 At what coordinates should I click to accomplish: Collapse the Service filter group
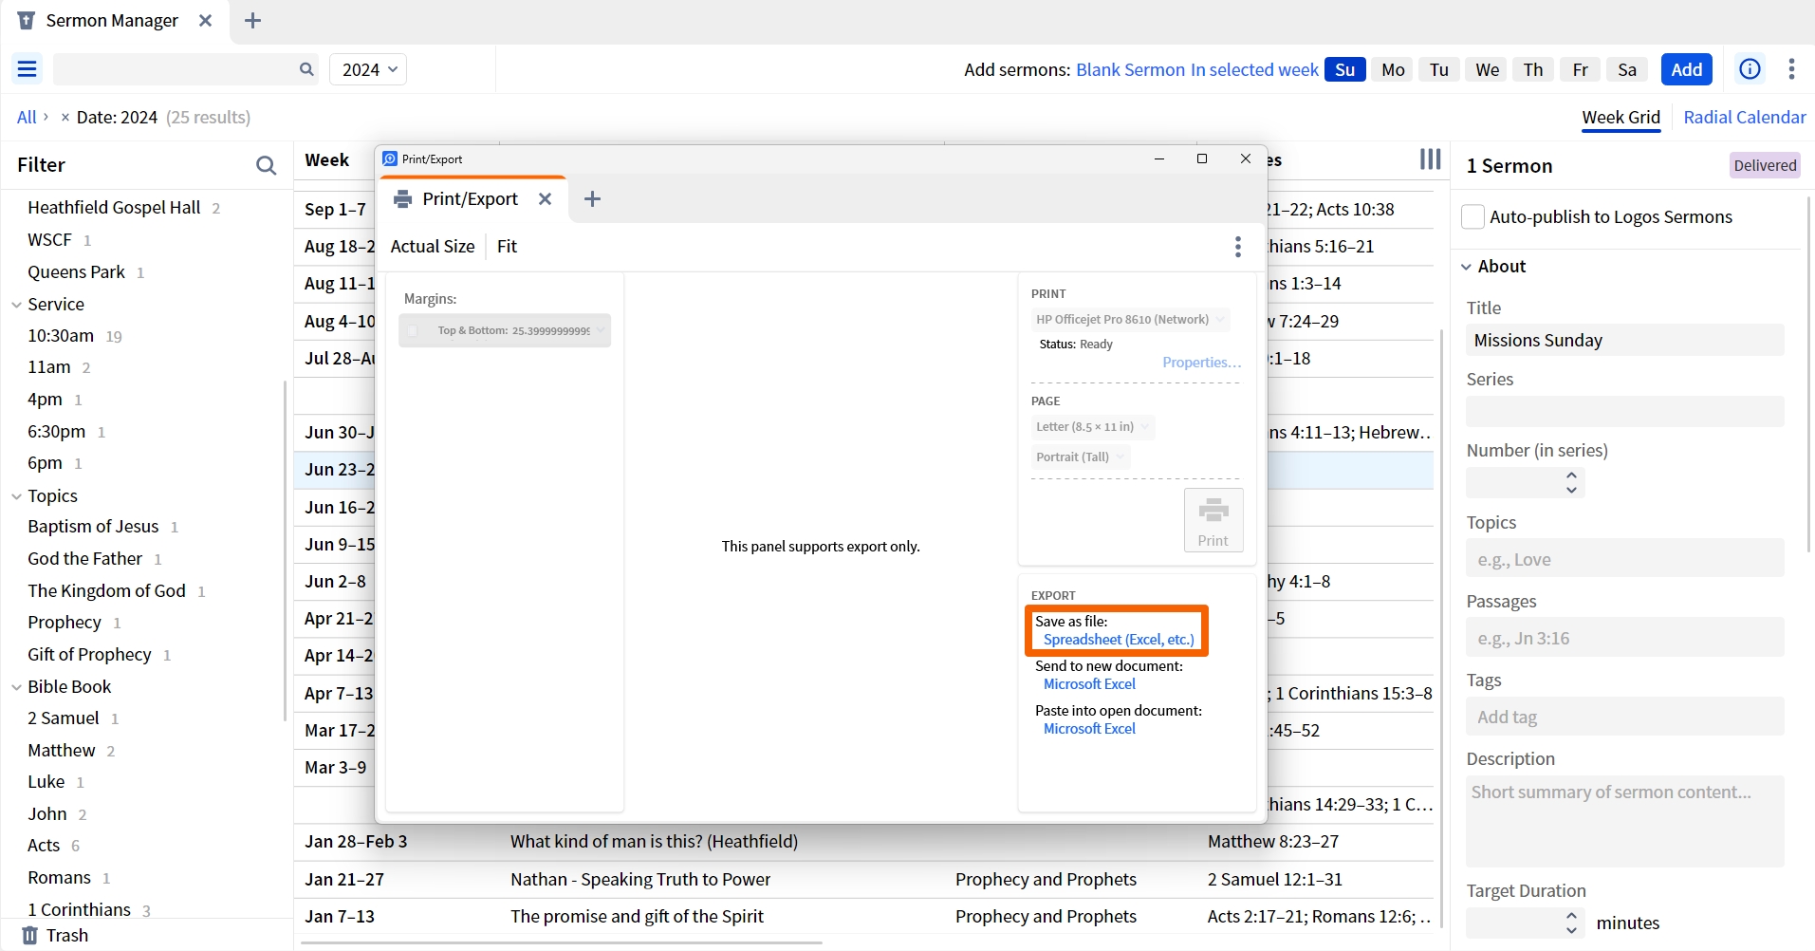[16, 305]
